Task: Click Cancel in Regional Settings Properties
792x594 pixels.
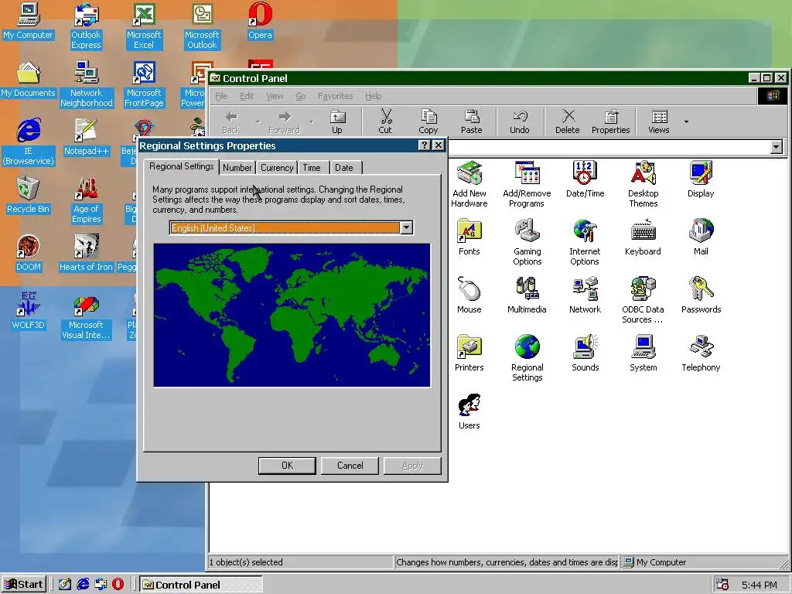Action: point(350,466)
